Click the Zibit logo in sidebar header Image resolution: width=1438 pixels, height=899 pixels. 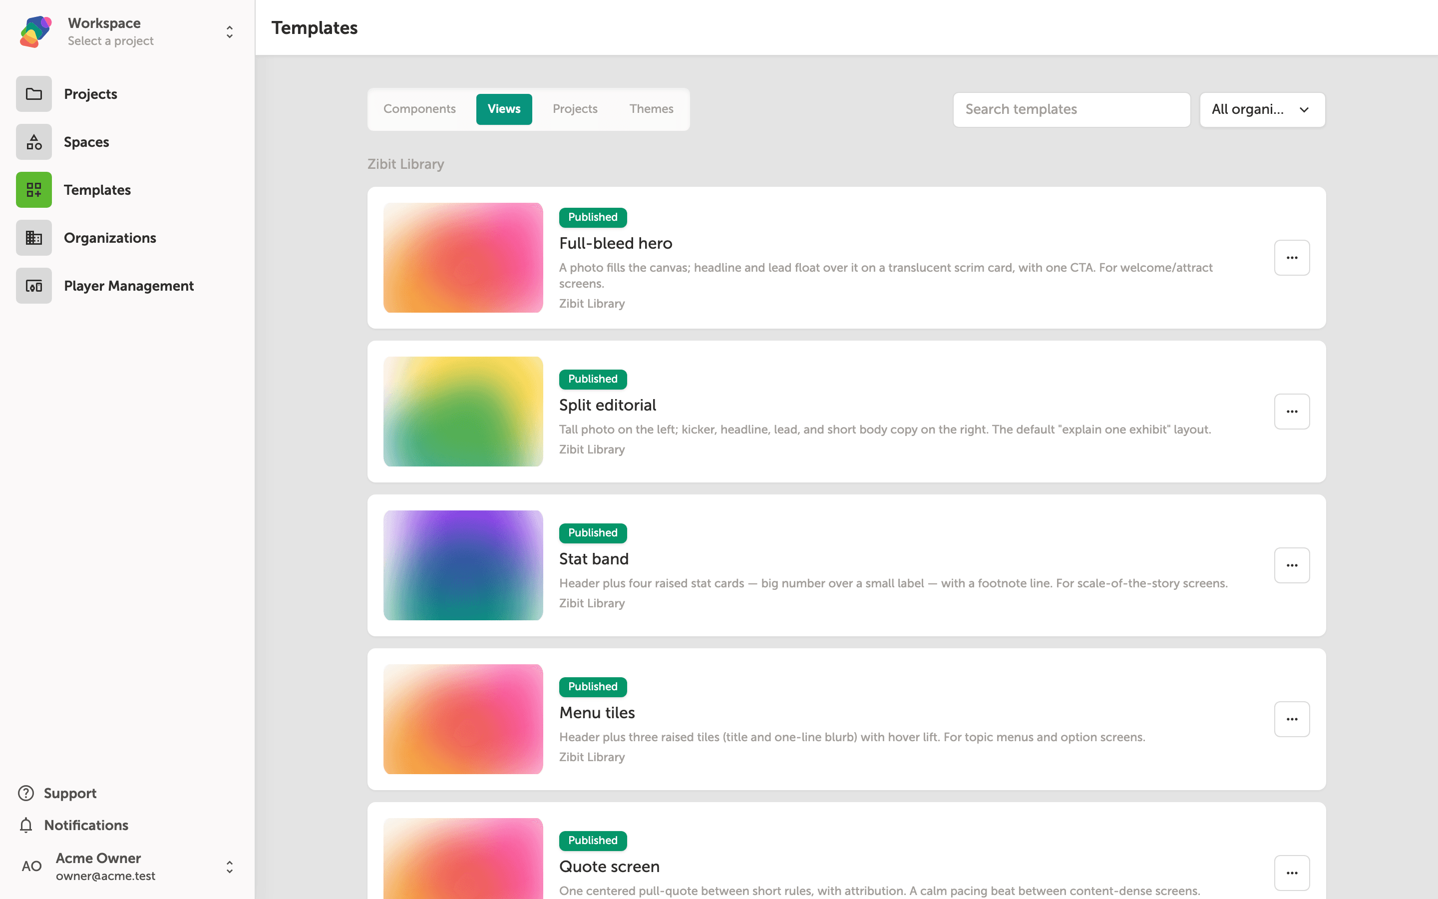coord(35,31)
